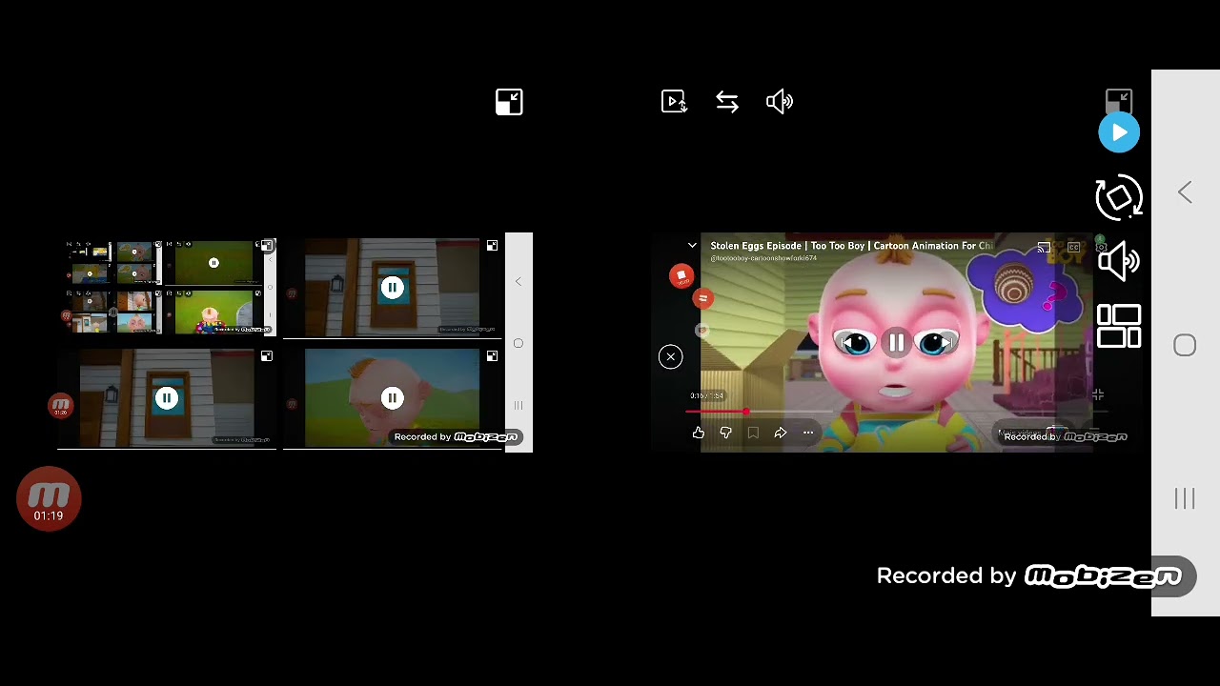This screenshot has height=686, width=1220.
Task: Skip to next video in YouTube player
Action: tap(946, 343)
